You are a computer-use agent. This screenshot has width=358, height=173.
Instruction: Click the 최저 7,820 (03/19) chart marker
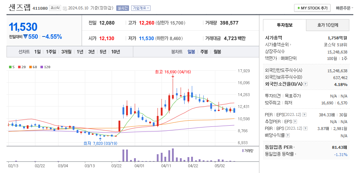click(x=100, y=143)
